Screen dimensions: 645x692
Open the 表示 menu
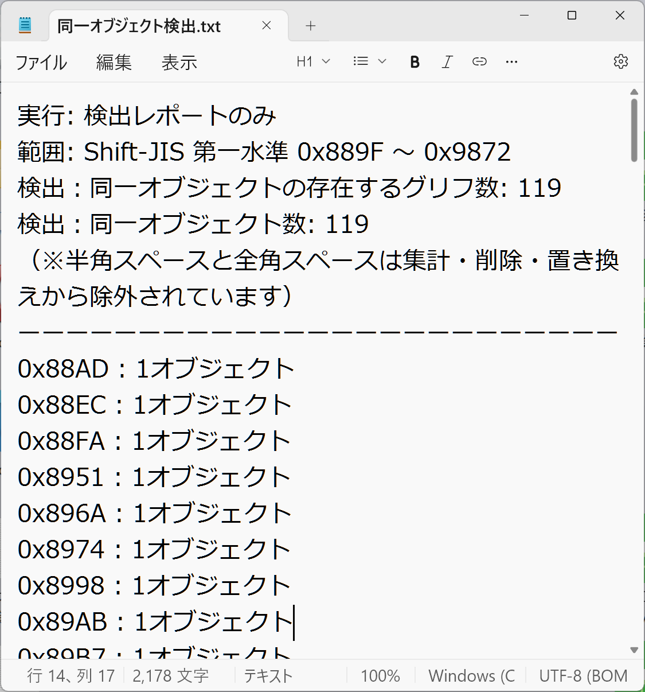[x=179, y=63]
